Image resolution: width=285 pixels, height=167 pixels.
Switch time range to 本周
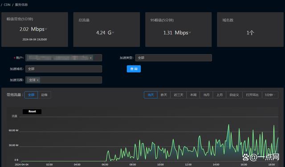pyautogui.click(x=193, y=95)
